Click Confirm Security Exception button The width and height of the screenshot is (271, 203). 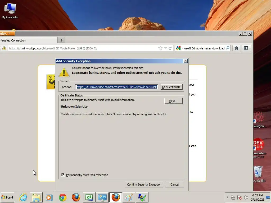(x=144, y=184)
